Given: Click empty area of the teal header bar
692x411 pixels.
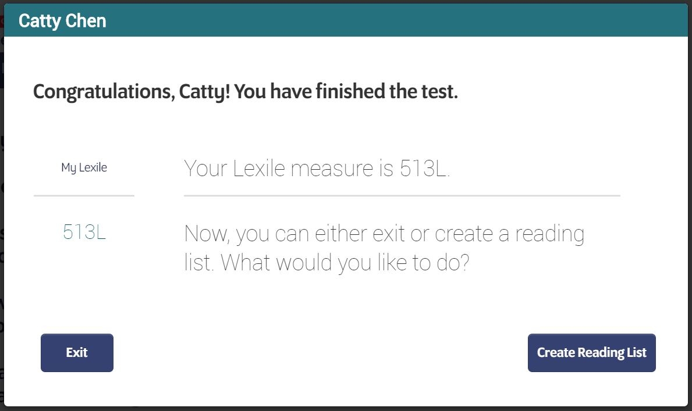Looking at the screenshot, I should (x=396, y=21).
